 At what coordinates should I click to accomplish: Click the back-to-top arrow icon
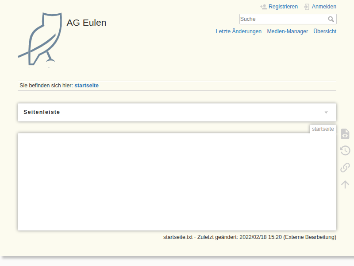click(345, 184)
